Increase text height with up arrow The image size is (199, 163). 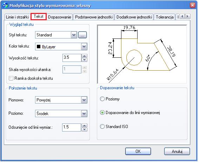(84, 56)
